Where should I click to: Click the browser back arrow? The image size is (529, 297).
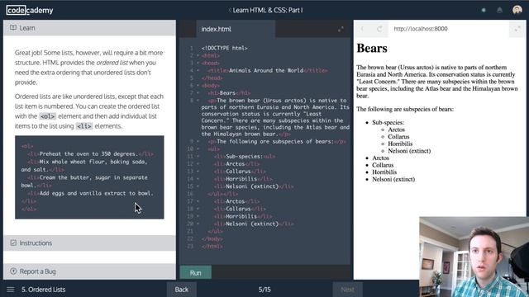click(362, 29)
